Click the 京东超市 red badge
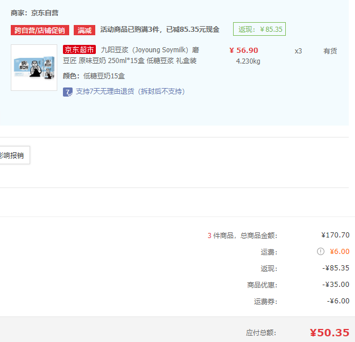The image size is (355, 342). point(79,49)
